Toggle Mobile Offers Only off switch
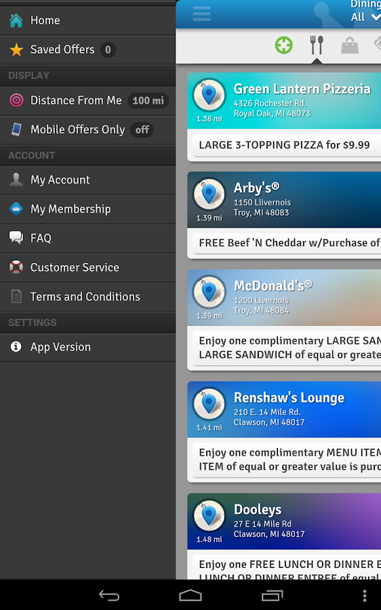 (x=142, y=129)
